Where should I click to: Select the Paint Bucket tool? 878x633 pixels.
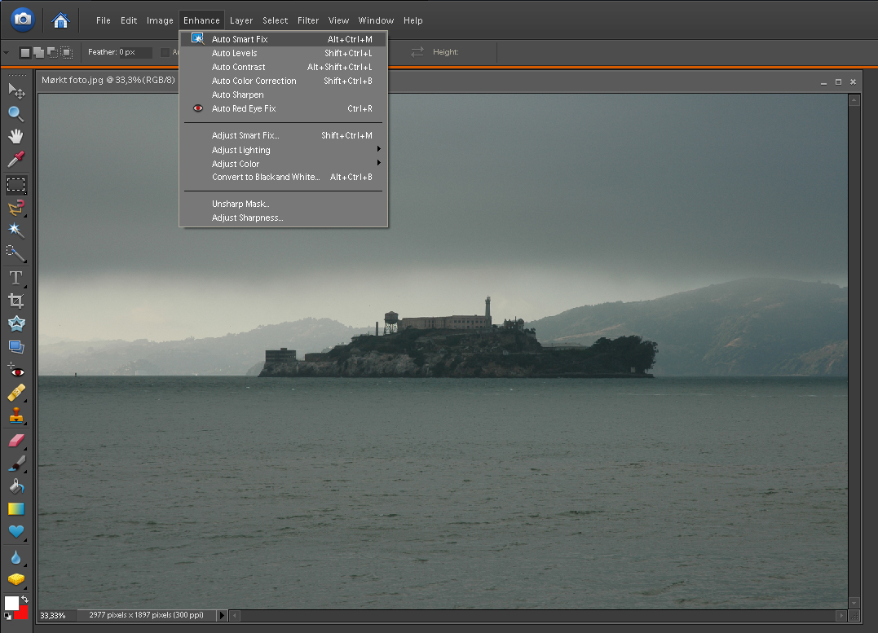[x=15, y=486]
